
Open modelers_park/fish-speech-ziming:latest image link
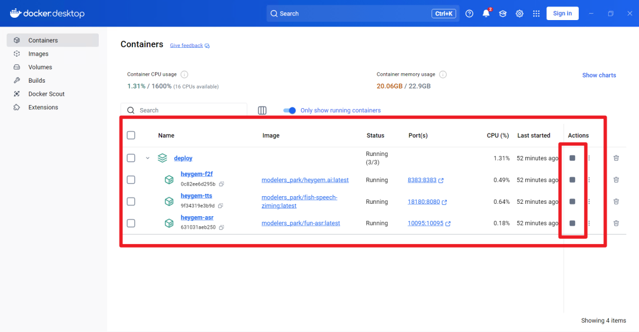coord(299,201)
